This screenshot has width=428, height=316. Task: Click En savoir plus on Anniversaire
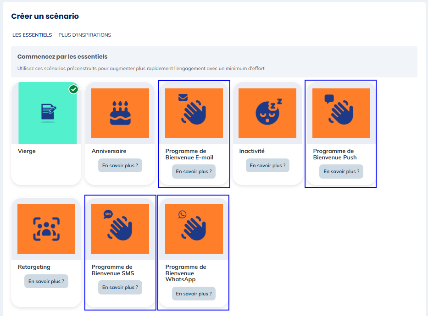120,165
